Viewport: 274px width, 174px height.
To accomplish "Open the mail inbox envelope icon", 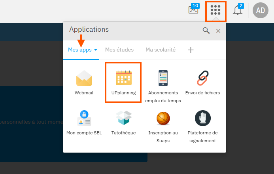I will tap(193, 10).
